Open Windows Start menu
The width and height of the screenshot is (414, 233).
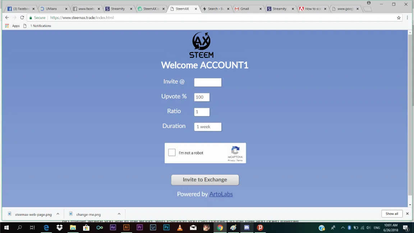pyautogui.click(x=6, y=228)
